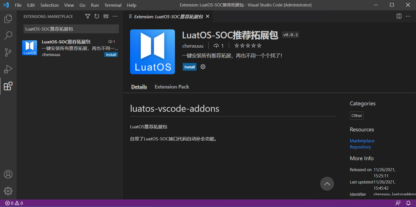
Task: Select the Extensions view icon
Action: [x=8, y=86]
